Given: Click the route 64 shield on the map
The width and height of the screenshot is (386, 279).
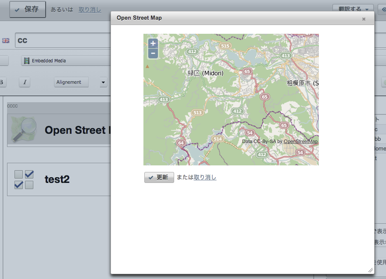Looking at the screenshot, I should [181, 143].
